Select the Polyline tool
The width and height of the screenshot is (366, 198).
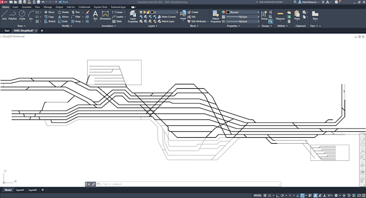pos(12,15)
